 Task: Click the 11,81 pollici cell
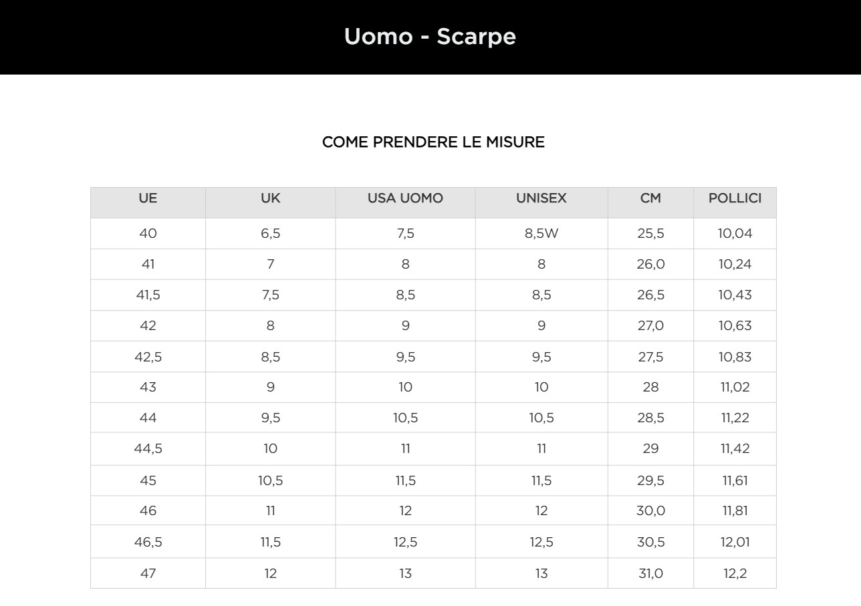735,510
